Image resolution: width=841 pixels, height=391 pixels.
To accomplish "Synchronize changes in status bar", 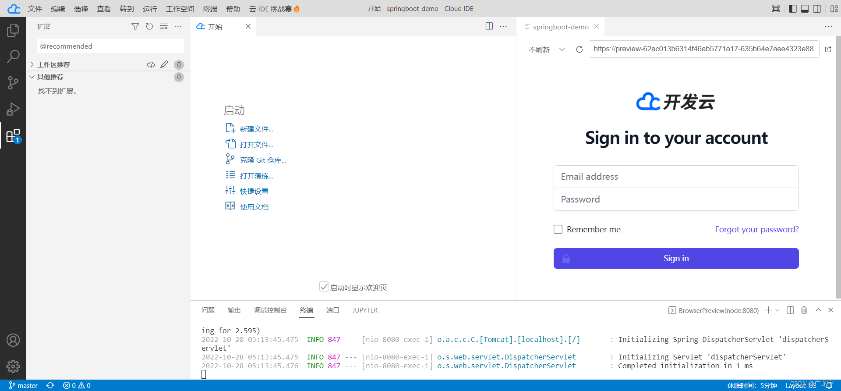I will point(50,385).
